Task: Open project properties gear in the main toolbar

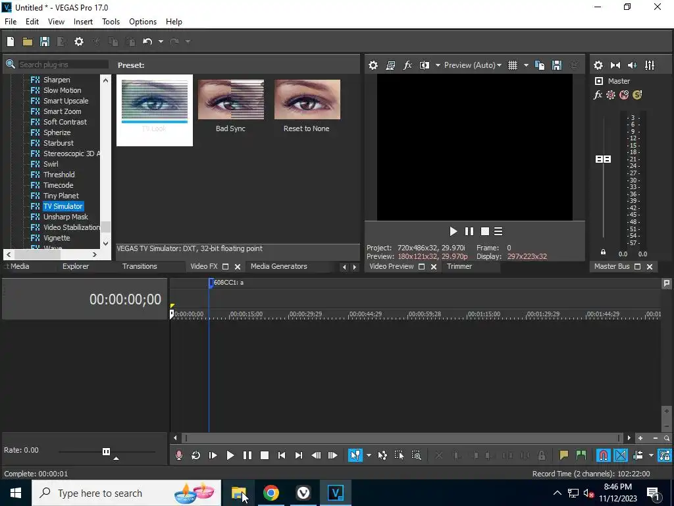Action: (79, 42)
